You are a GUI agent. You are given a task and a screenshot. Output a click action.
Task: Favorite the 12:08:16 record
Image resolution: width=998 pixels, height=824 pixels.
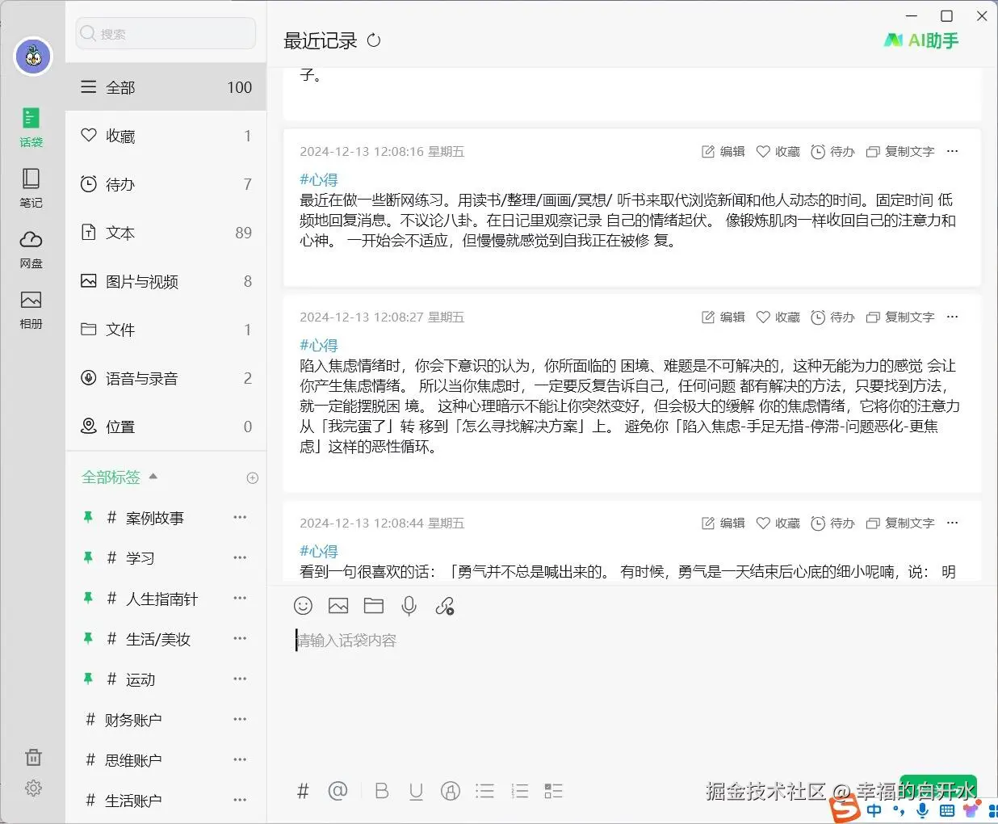coord(778,152)
